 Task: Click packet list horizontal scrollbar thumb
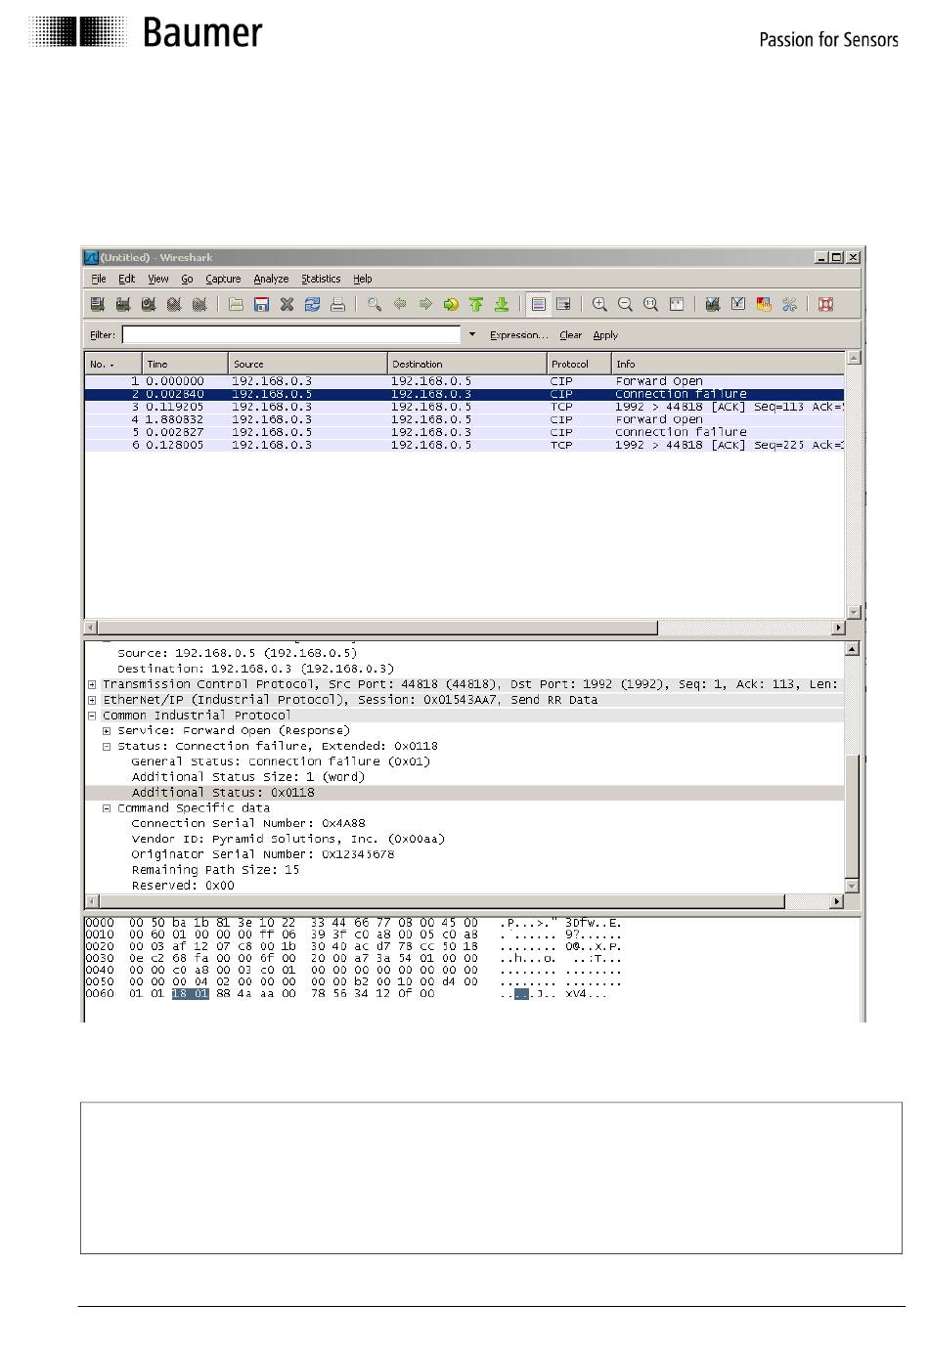[x=377, y=628]
